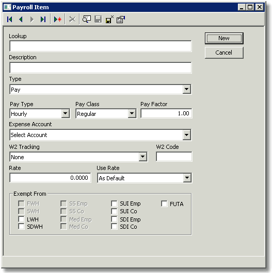Tick the SDWH checkbox
Image resolution: width=273 pixels, height=273 pixels.
[x=21, y=227]
